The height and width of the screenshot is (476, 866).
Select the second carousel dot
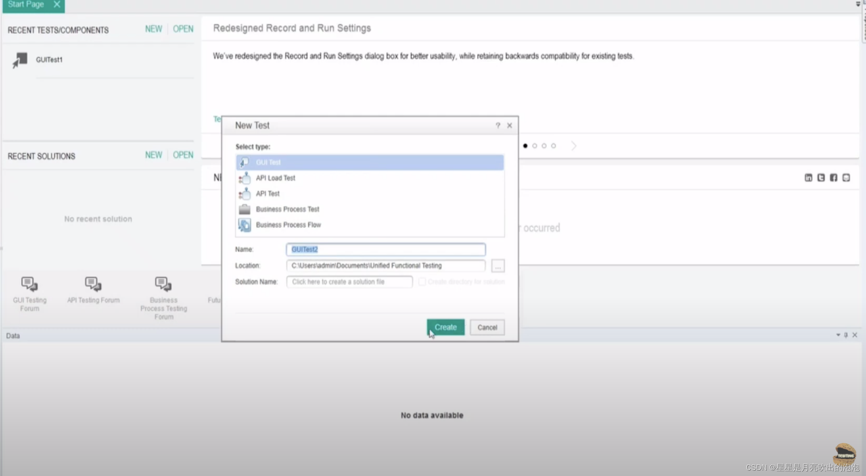click(535, 146)
